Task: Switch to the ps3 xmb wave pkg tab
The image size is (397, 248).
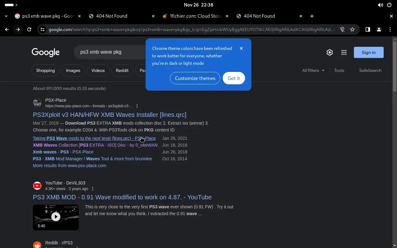Action: 48,16
